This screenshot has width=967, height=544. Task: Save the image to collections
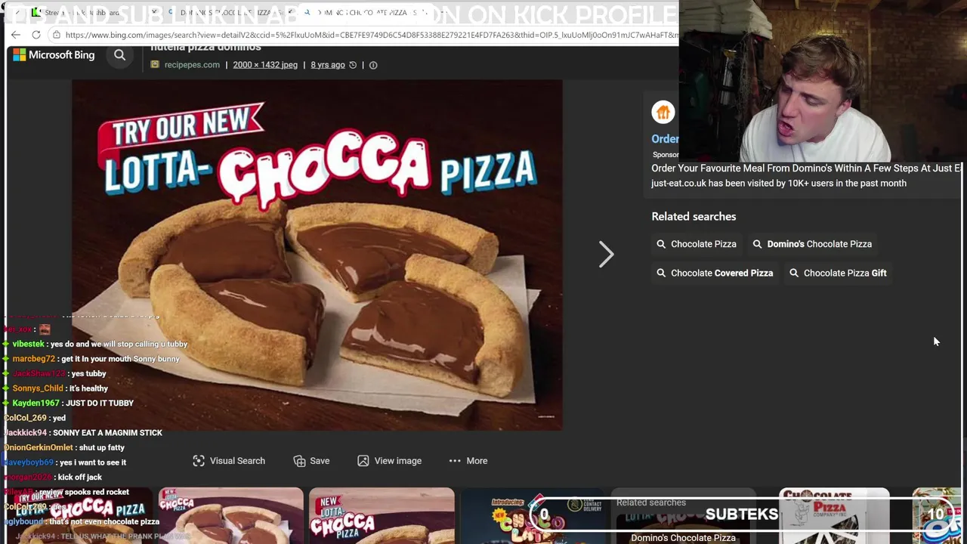311,461
